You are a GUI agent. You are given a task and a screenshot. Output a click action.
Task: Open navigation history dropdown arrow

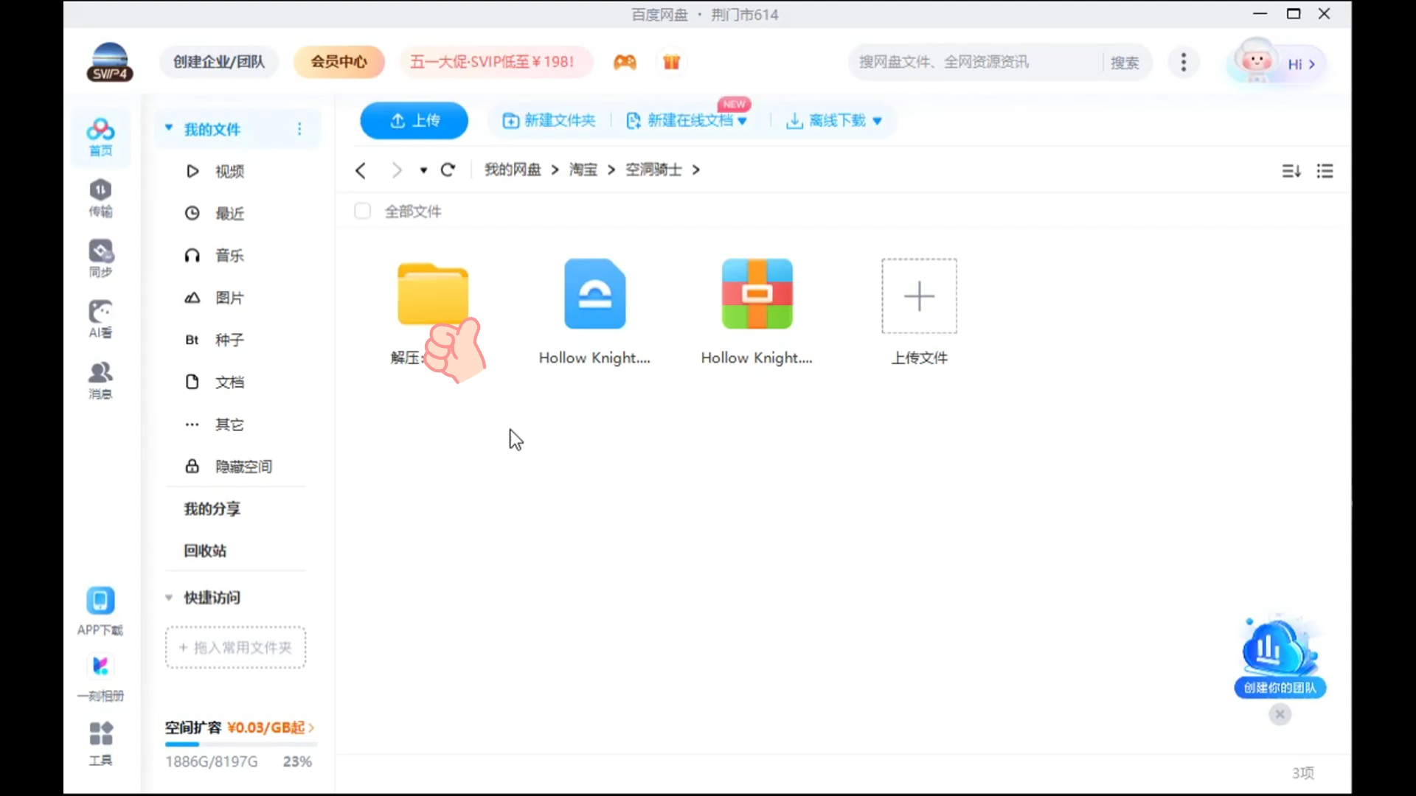tap(423, 170)
